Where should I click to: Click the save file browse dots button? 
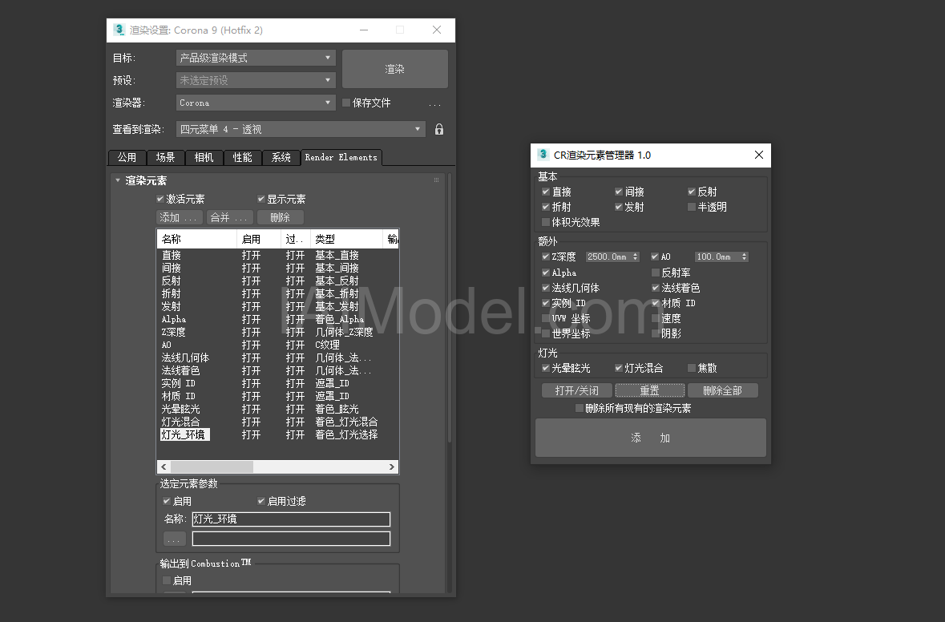click(434, 103)
